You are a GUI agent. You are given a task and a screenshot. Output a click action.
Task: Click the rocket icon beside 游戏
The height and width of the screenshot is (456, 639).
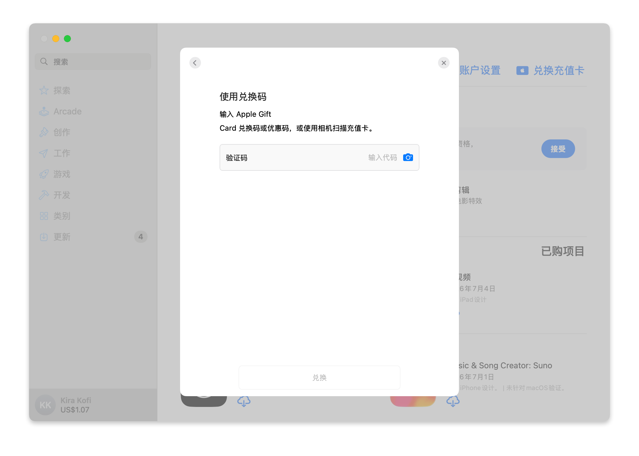tap(44, 174)
